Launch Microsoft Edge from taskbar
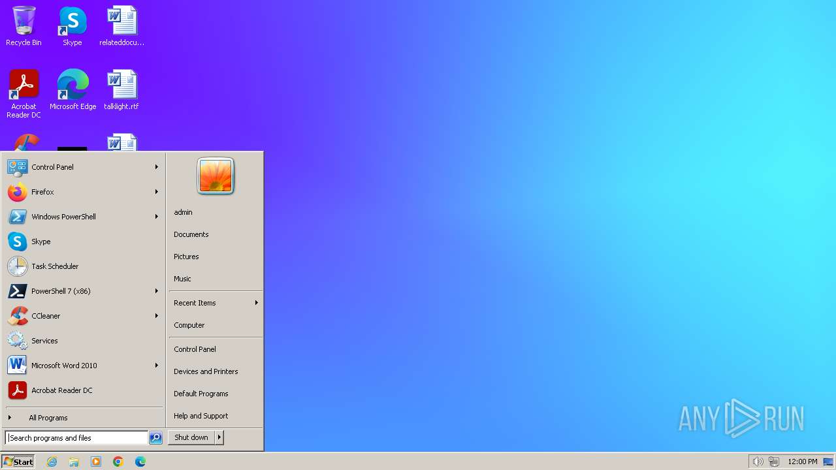 coord(140,462)
